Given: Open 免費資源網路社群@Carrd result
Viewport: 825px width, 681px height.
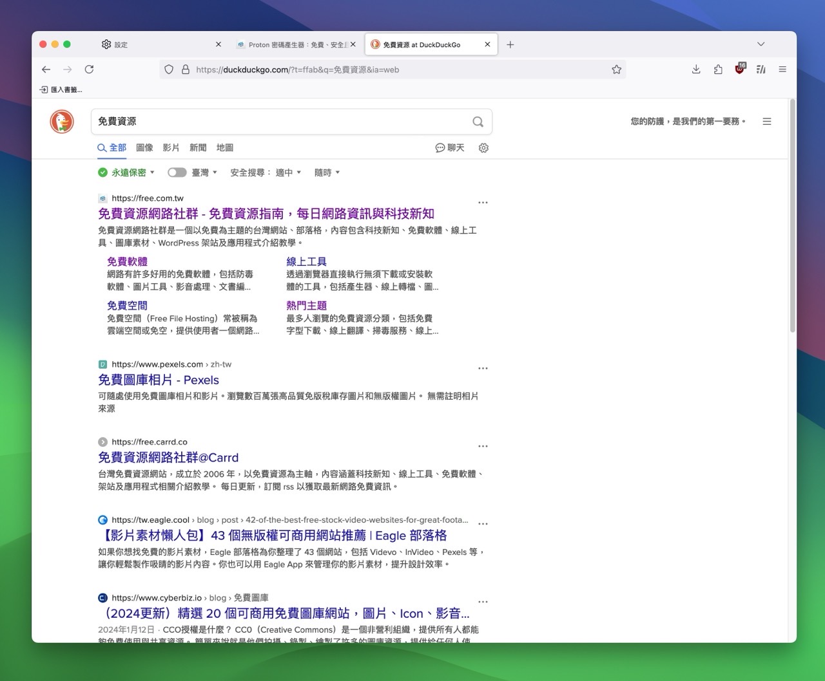Looking at the screenshot, I should click(168, 458).
